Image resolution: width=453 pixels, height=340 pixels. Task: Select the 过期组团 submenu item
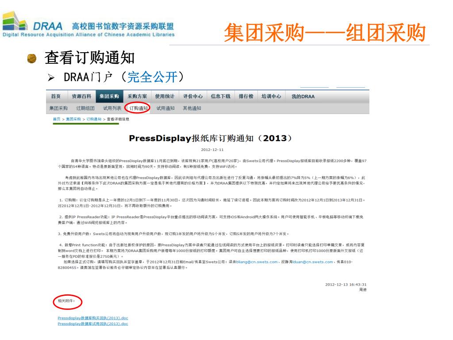pyautogui.click(x=85, y=108)
